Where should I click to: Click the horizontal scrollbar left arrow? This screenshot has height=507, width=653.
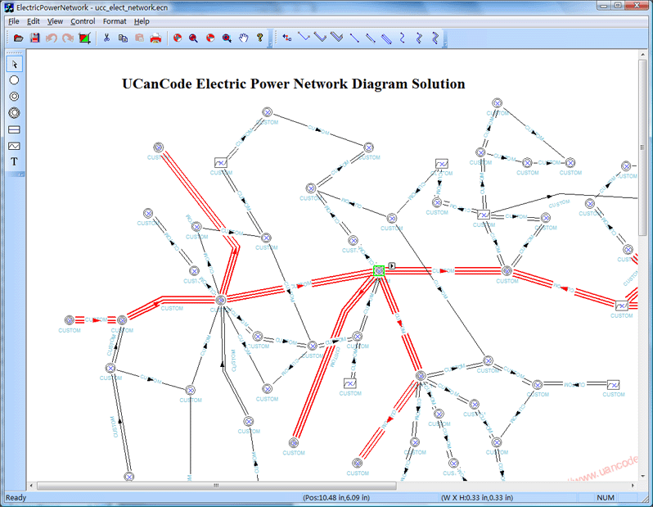point(31,486)
